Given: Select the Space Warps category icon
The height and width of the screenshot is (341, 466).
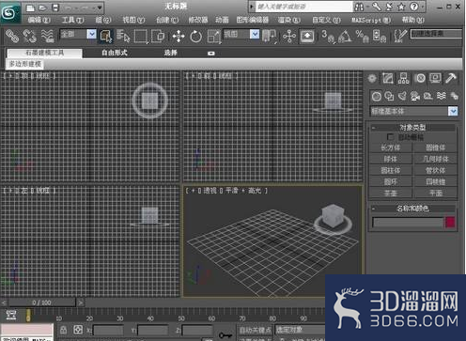Looking at the screenshot, I should [442, 96].
